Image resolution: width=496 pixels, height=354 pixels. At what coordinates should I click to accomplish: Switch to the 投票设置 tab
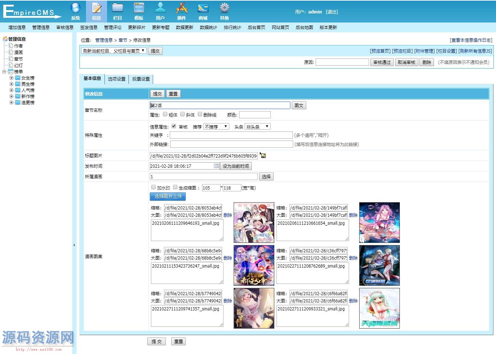[141, 79]
